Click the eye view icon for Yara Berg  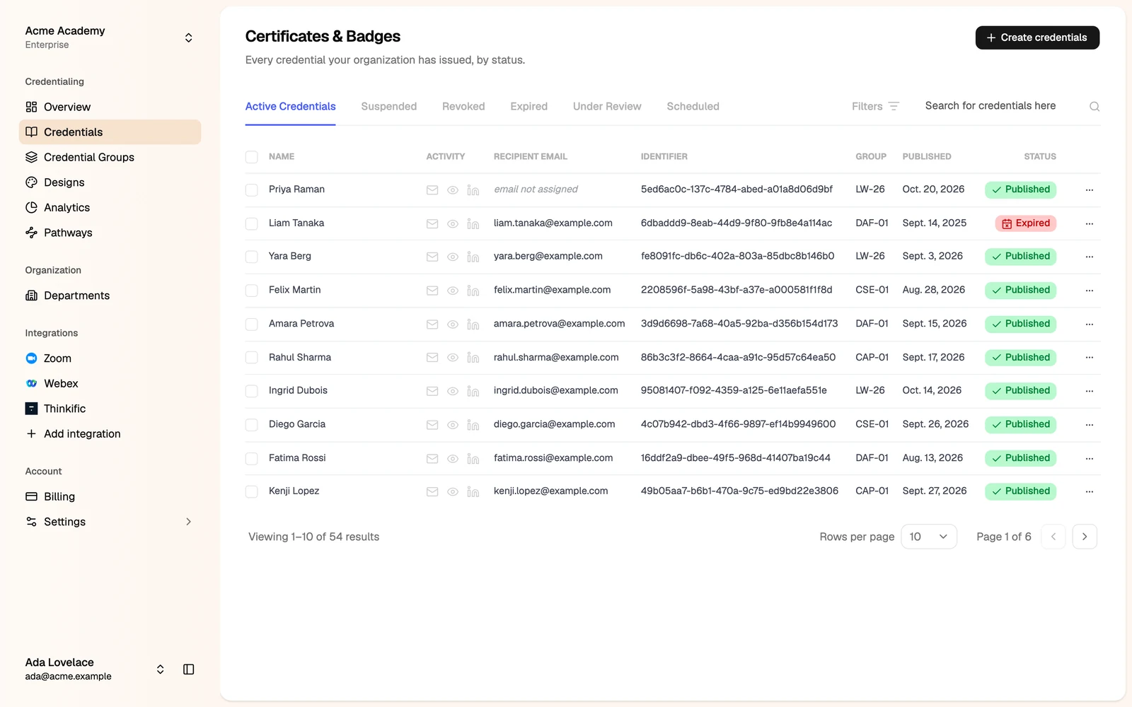[453, 257]
